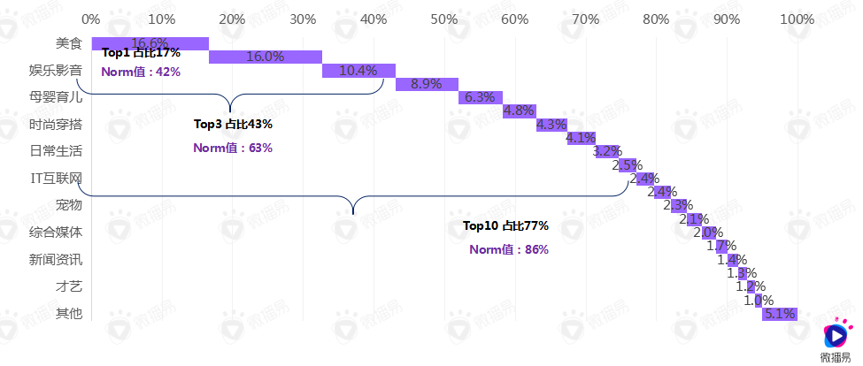Click the Top10 占比77% annotation
The width and height of the screenshot is (863, 366).
[505, 226]
